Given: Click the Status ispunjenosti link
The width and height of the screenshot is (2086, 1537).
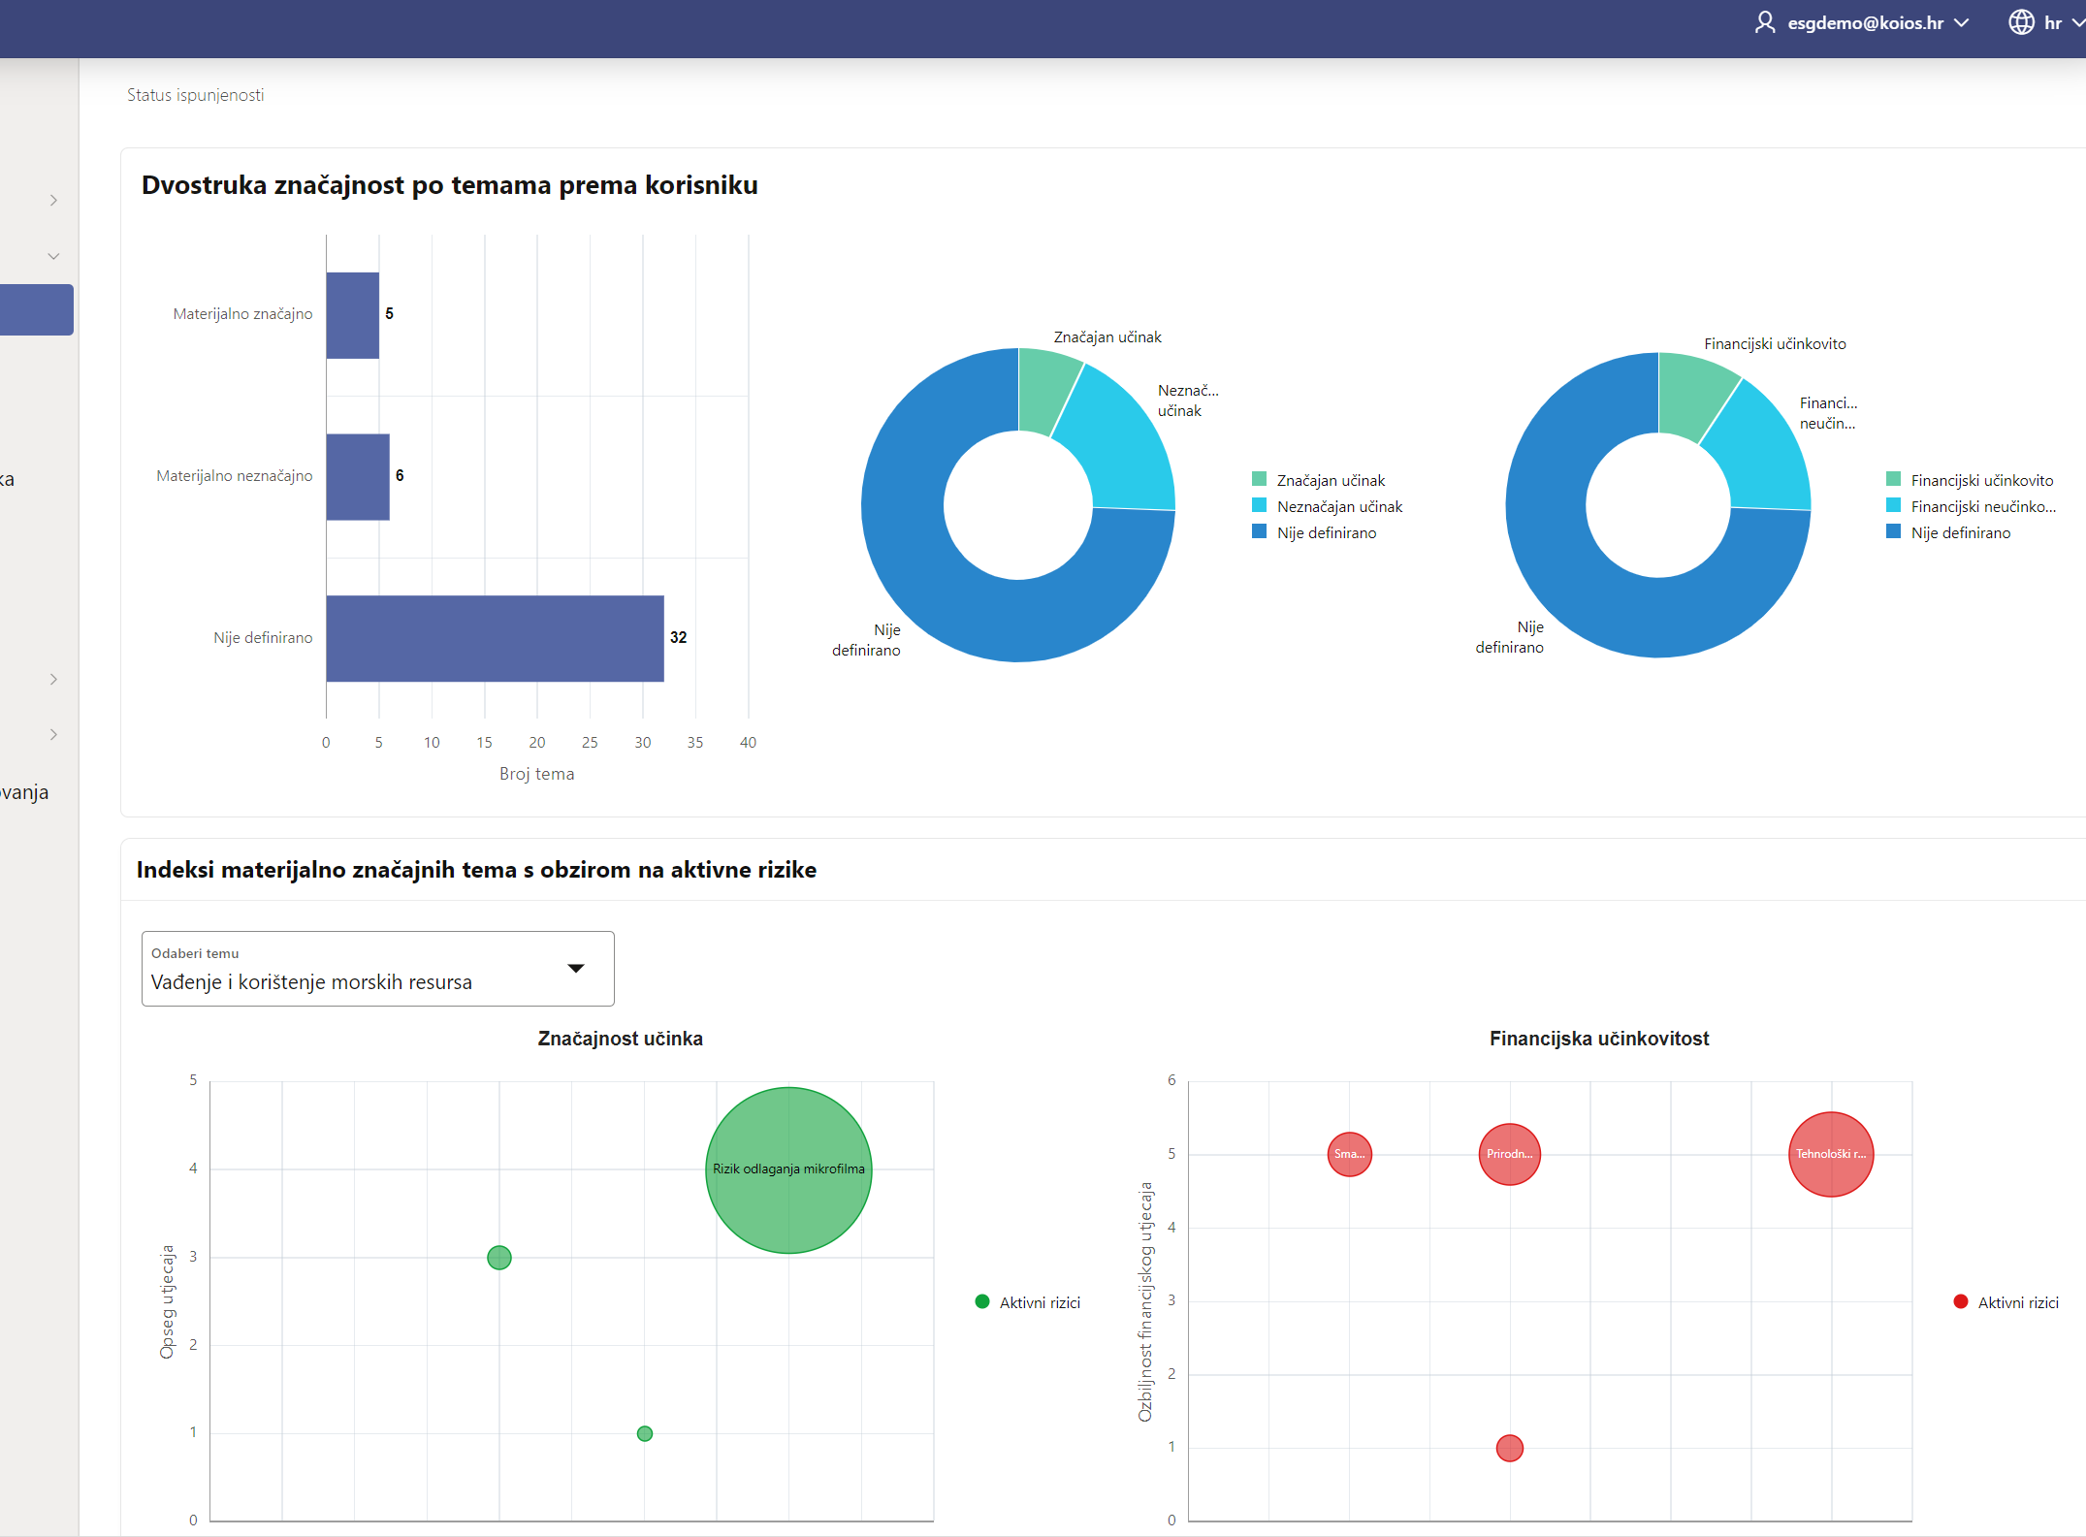Looking at the screenshot, I should point(195,95).
